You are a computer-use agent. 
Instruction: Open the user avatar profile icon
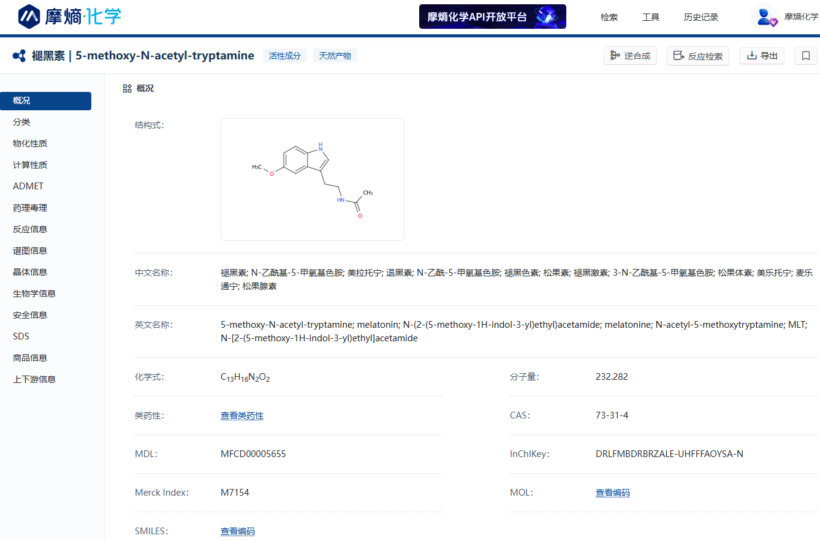pyautogui.click(x=764, y=17)
